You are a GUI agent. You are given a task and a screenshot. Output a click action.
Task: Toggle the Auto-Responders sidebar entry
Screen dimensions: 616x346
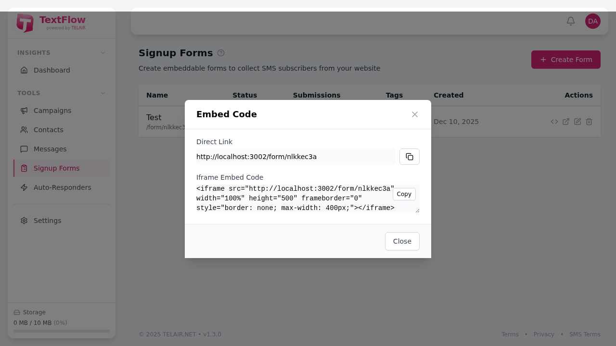[x=63, y=187]
